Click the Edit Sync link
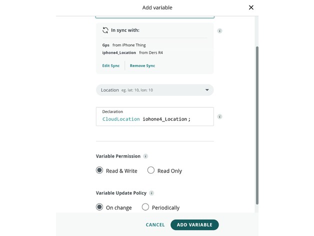 [111, 65]
